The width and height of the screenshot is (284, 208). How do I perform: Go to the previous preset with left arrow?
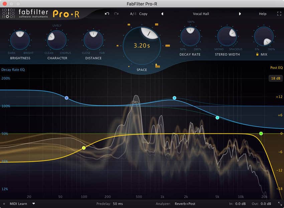(x=162, y=14)
